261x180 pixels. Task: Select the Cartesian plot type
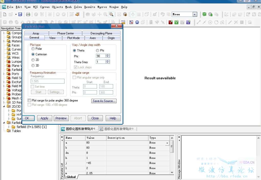pyautogui.click(x=33, y=54)
